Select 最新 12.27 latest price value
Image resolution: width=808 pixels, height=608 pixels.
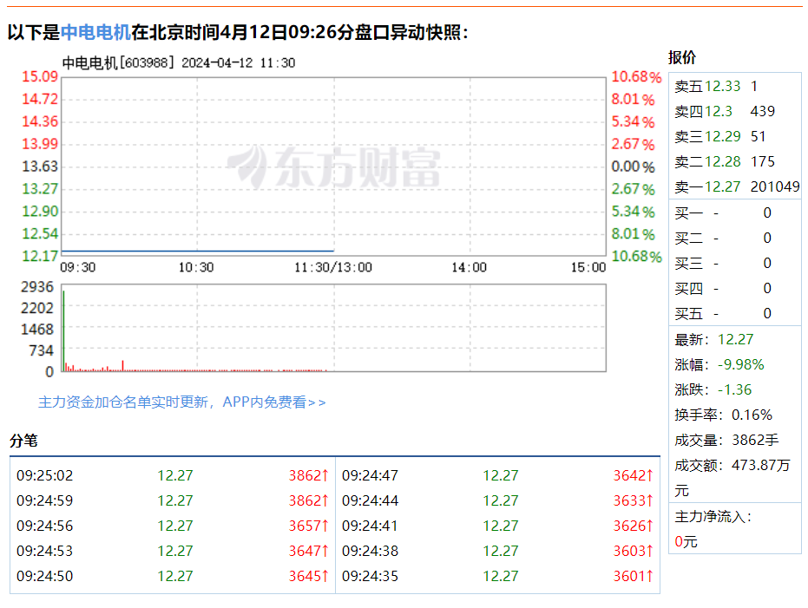point(735,340)
